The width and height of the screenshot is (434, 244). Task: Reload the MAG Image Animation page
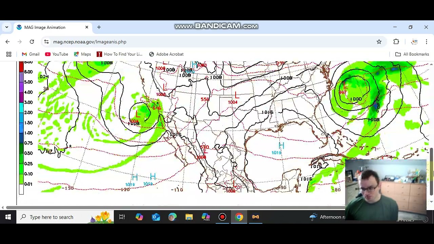click(32, 42)
